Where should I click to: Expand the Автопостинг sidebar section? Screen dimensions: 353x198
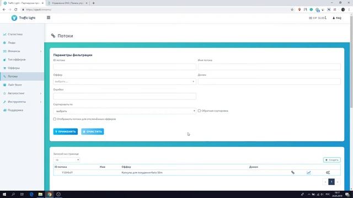pyautogui.click(x=22, y=93)
